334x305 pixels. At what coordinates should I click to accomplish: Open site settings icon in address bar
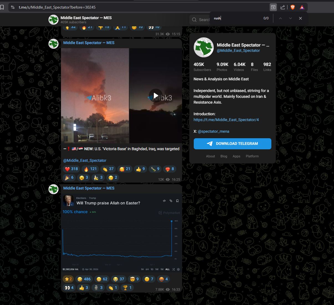coord(13,7)
